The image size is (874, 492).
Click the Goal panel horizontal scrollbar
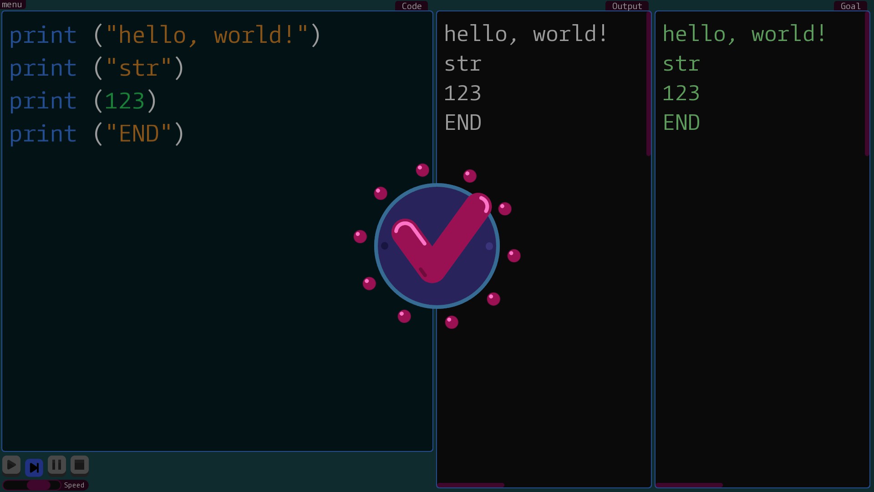[689, 485]
